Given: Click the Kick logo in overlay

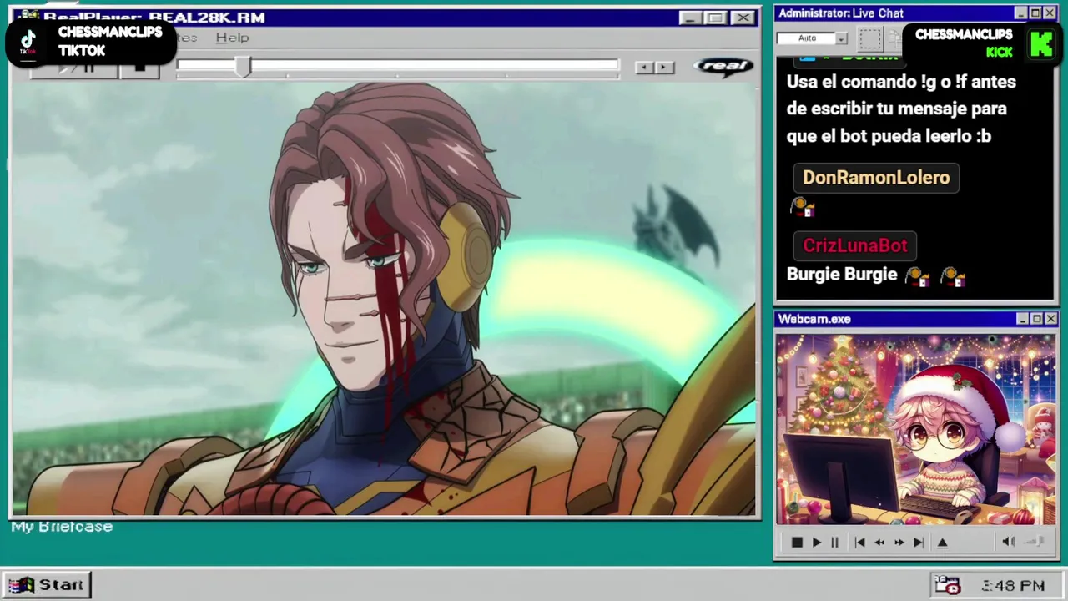Looking at the screenshot, I should pyautogui.click(x=1040, y=43).
